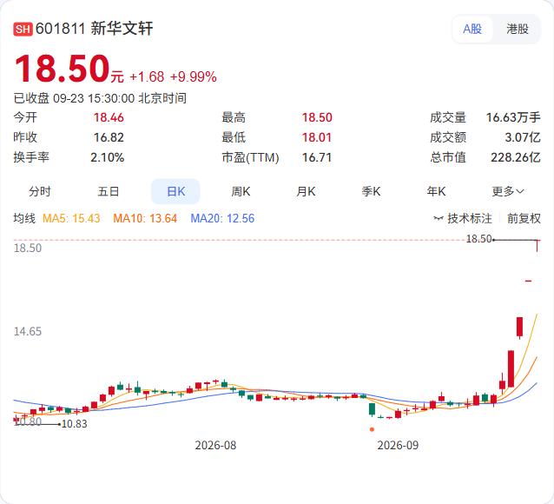Select the 五日 chart tab

point(109,191)
